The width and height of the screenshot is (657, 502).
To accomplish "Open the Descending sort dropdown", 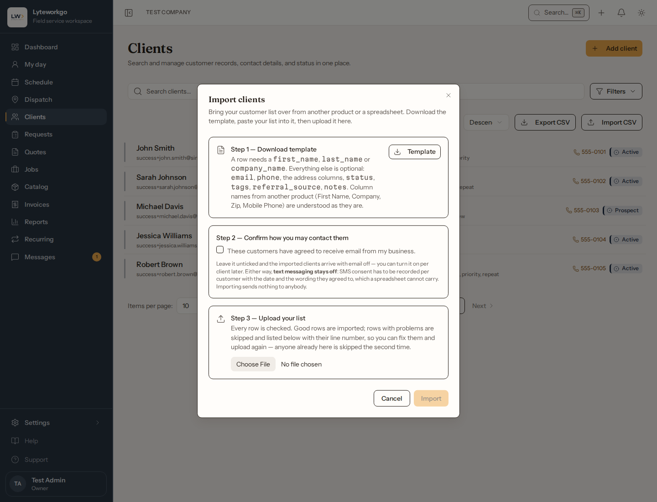I will click(x=486, y=122).
